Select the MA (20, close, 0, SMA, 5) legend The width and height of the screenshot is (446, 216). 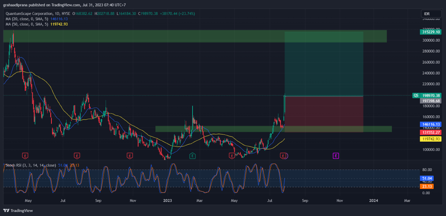tap(27, 19)
